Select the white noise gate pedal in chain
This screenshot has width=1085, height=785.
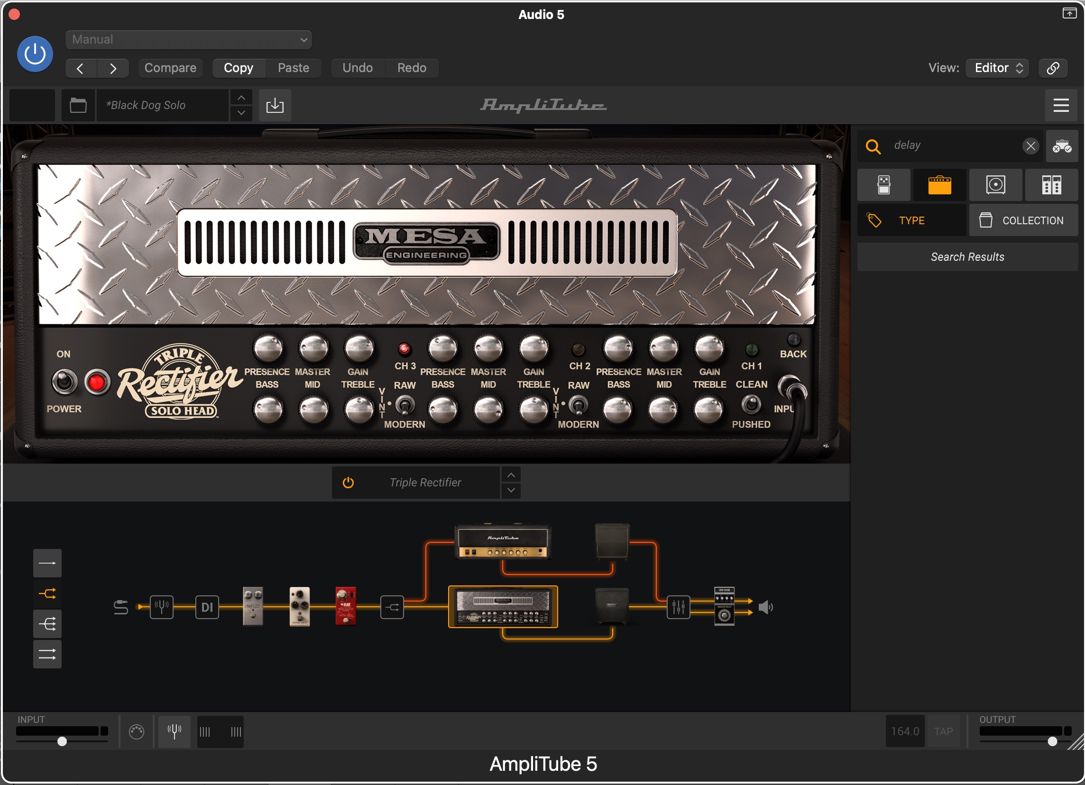point(300,606)
